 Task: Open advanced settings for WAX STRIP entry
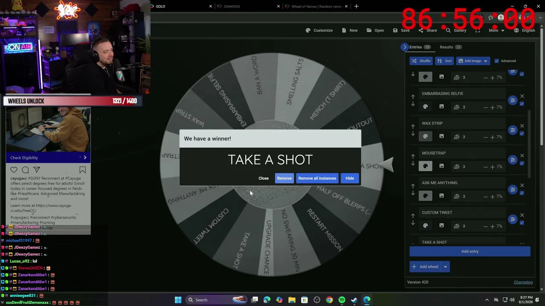[513, 130]
